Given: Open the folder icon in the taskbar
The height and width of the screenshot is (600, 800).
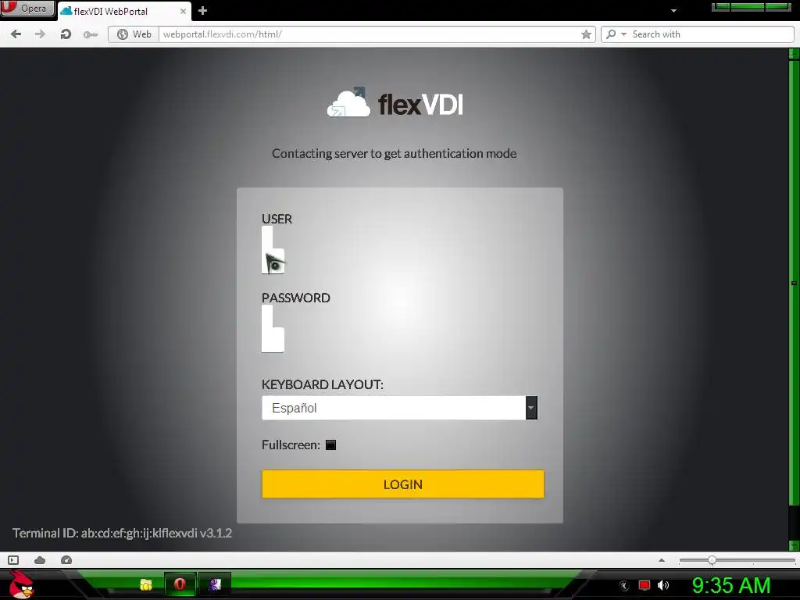Looking at the screenshot, I should point(146,584).
